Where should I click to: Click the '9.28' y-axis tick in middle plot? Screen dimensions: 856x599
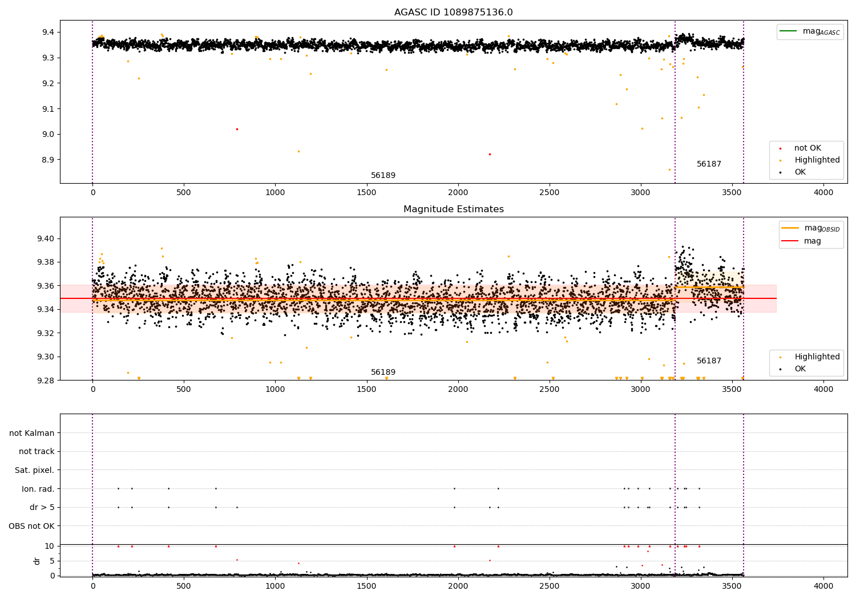click(x=46, y=381)
